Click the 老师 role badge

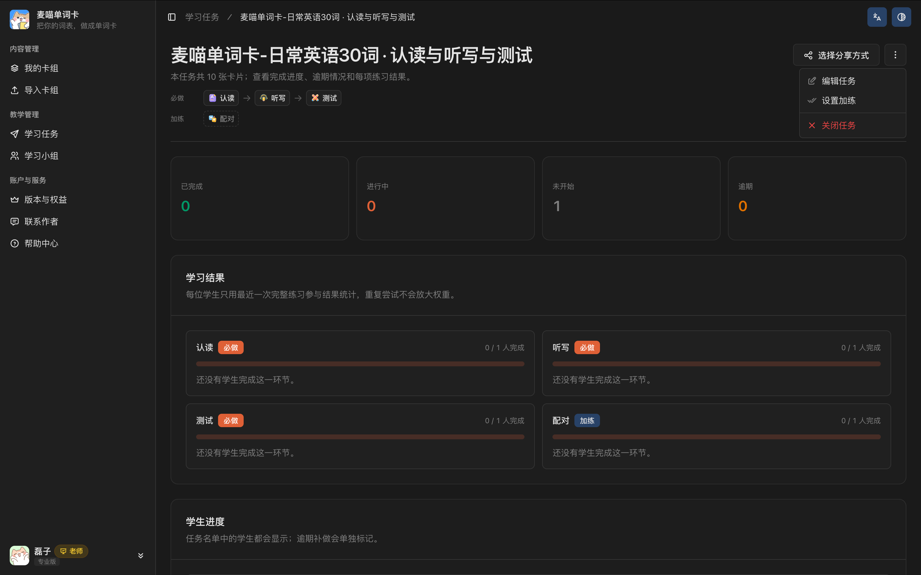(72, 551)
